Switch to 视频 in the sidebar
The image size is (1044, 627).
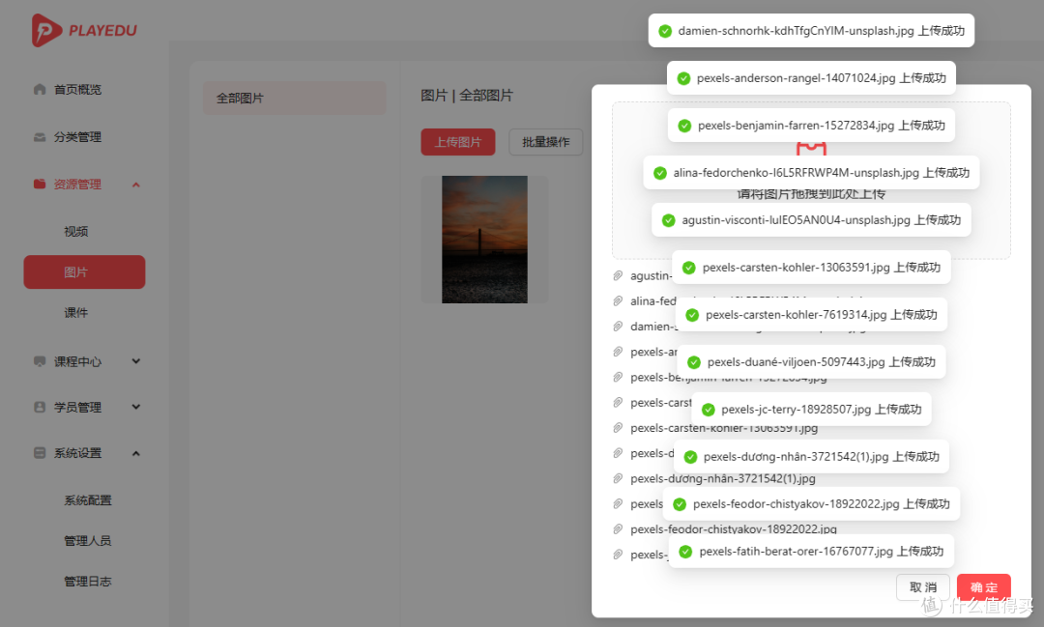[x=76, y=231]
